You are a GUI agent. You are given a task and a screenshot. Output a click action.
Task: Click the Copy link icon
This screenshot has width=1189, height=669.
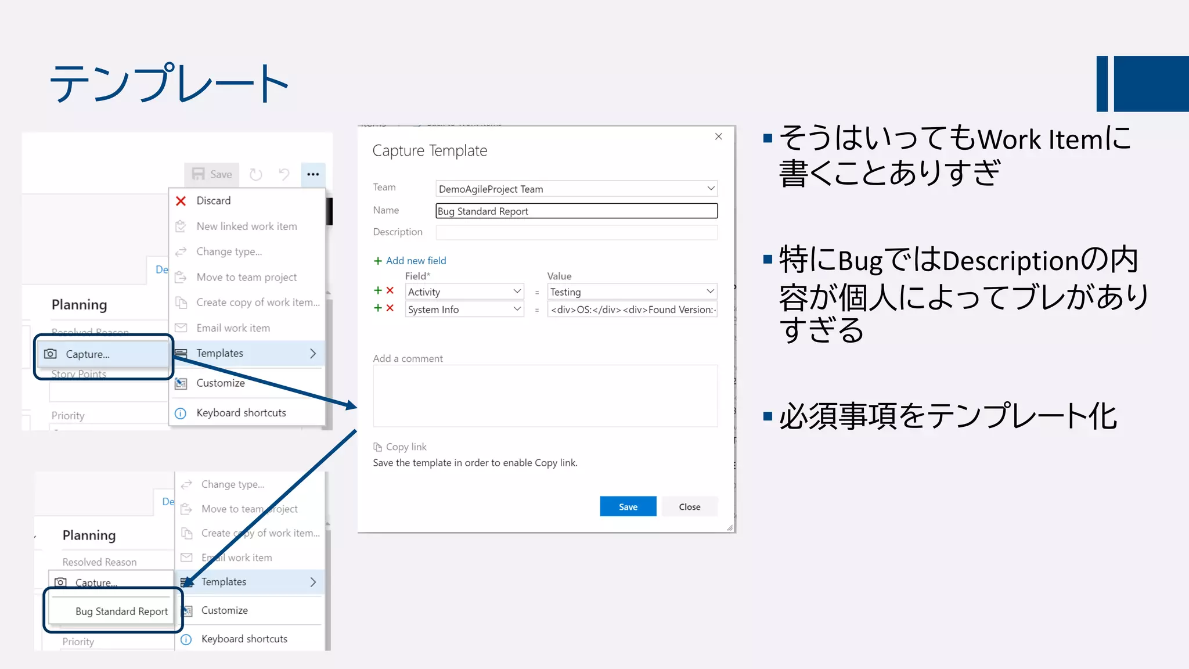tap(377, 447)
